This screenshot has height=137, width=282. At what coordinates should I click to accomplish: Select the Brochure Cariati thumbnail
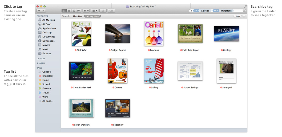point(154,34)
